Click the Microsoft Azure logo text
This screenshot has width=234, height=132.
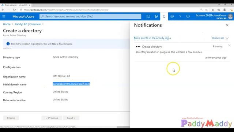click(23, 16)
